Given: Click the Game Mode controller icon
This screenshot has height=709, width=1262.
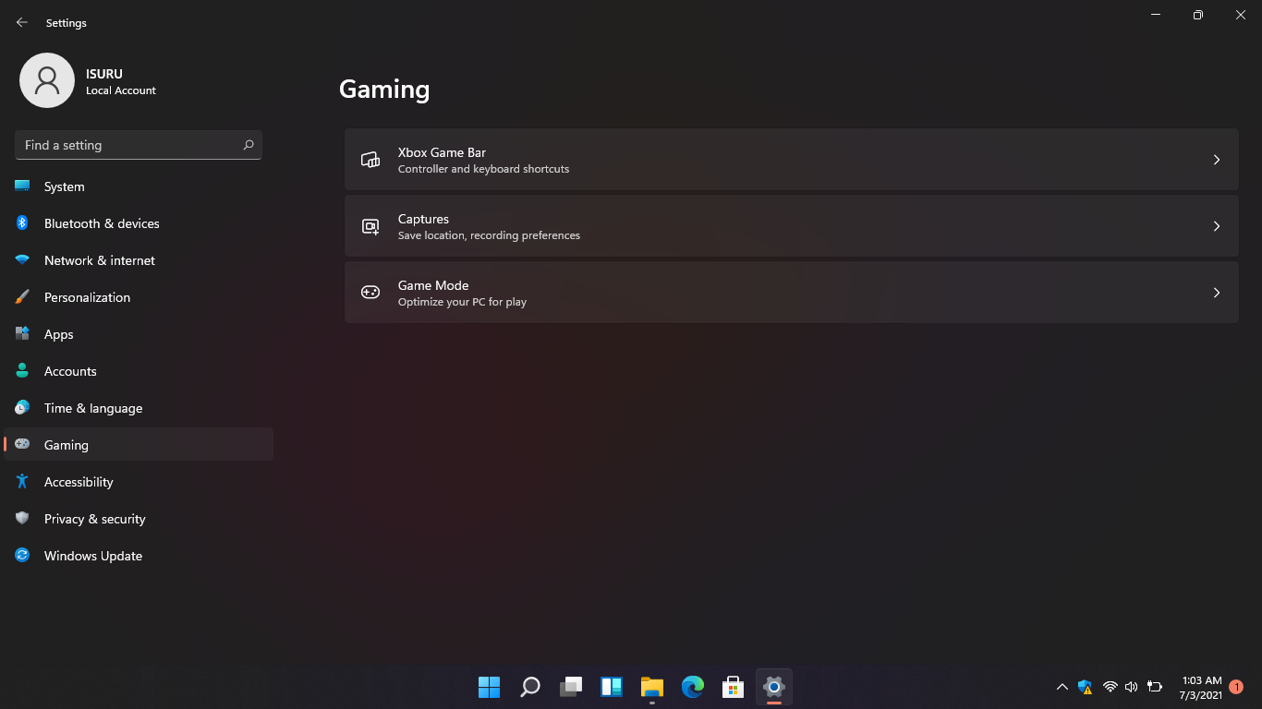Looking at the screenshot, I should coord(370,293).
